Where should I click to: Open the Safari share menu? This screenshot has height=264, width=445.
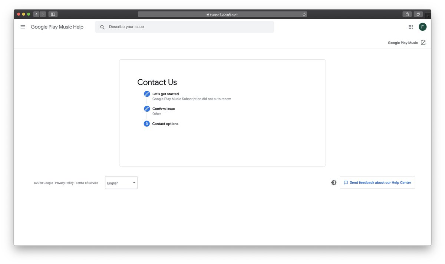pos(407,14)
